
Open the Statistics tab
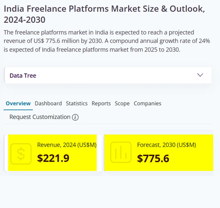pyautogui.click(x=77, y=104)
